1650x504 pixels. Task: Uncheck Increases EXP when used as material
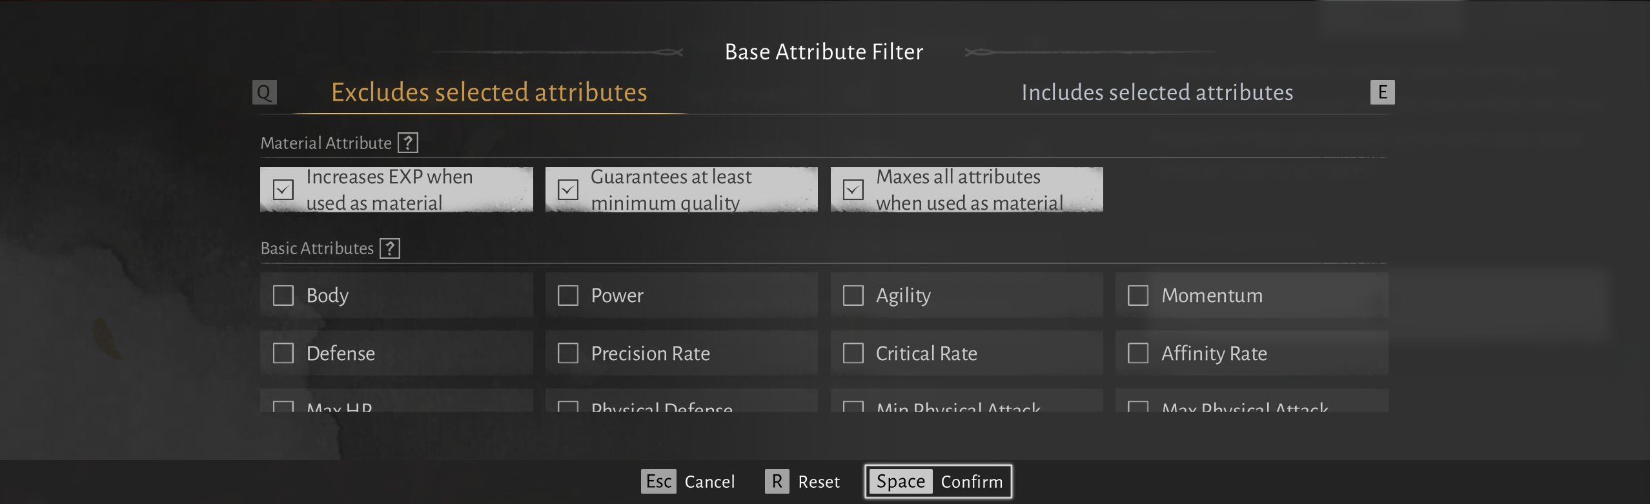pos(283,190)
